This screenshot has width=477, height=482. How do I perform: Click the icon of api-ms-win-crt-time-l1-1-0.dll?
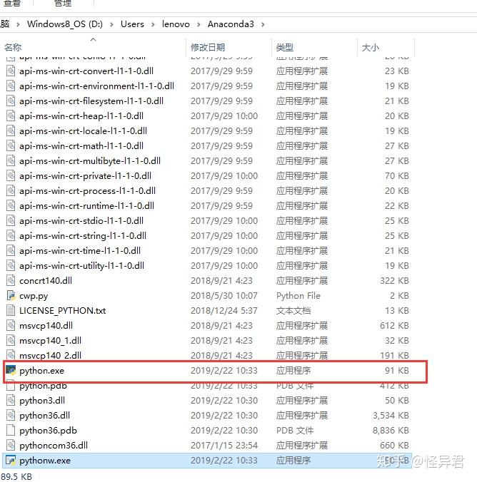[x=11, y=251]
